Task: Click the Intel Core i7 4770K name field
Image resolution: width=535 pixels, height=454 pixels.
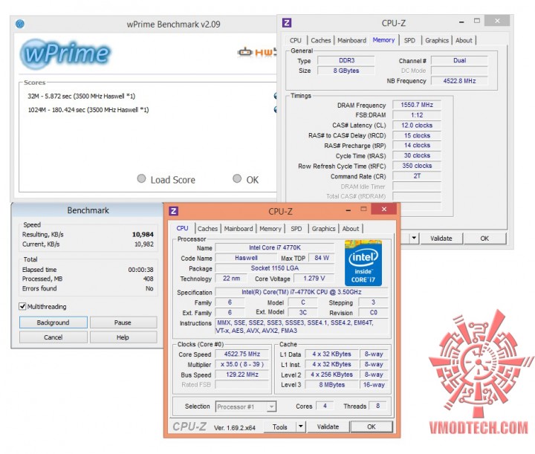Action: point(275,247)
